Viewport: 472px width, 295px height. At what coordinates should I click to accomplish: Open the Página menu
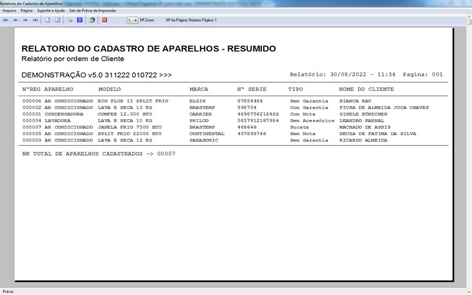27,11
